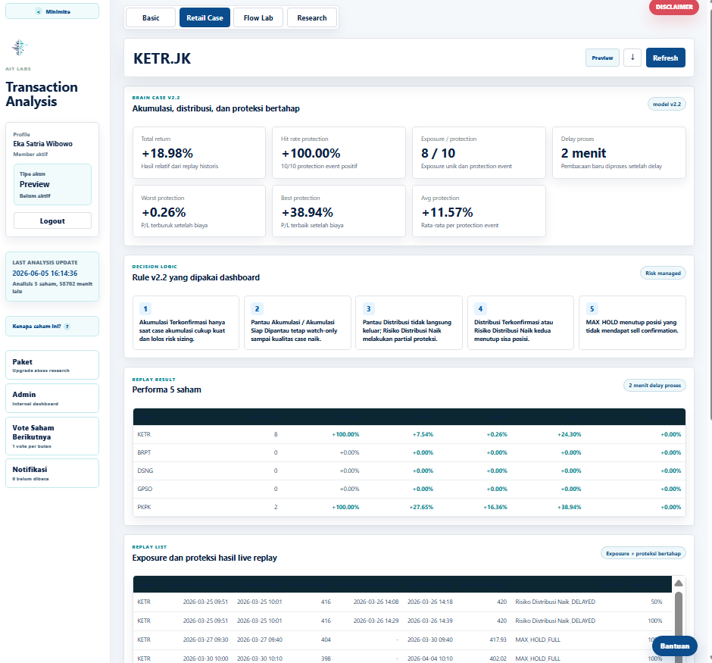Viewport: 712px width, 663px height.
Task: Click rule card 2 Pantau Akumulasi
Action: coord(298,323)
